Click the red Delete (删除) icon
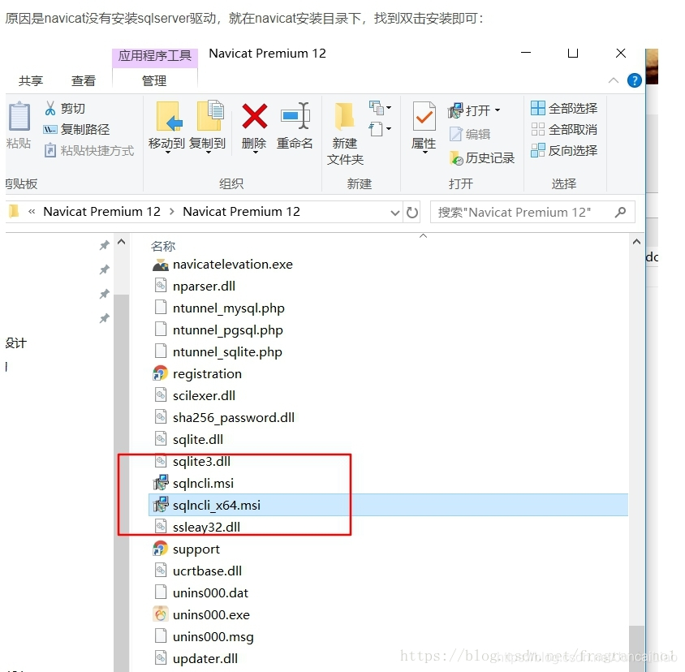 (x=254, y=116)
